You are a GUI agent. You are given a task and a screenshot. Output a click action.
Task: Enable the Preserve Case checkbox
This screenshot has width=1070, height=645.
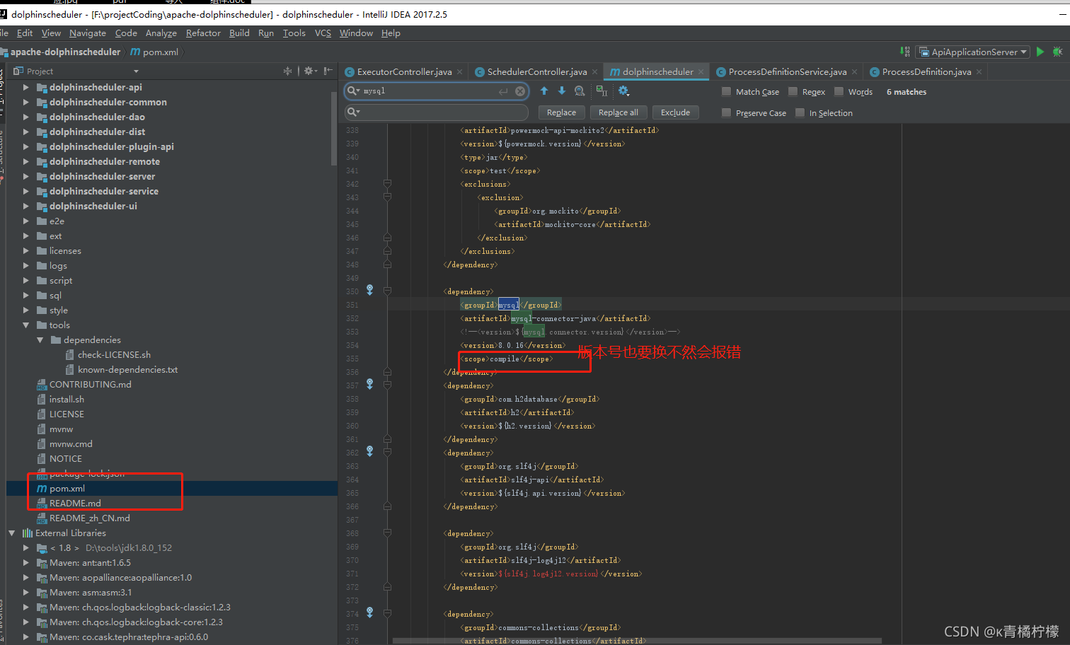726,112
